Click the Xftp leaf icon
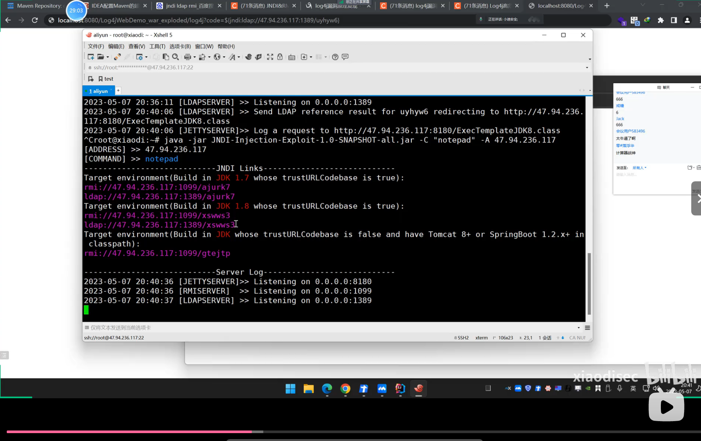 (x=258, y=57)
